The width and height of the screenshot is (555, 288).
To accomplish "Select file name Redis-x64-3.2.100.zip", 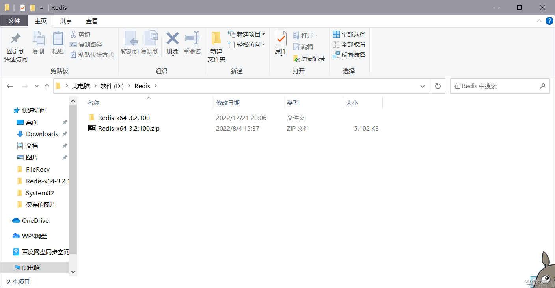I will click(129, 128).
